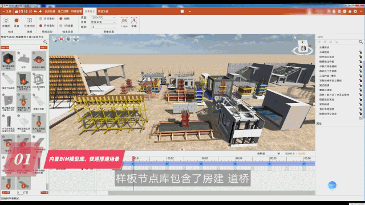Click the 前 face of the view cube
The height and width of the screenshot is (205, 365).
tap(303, 48)
